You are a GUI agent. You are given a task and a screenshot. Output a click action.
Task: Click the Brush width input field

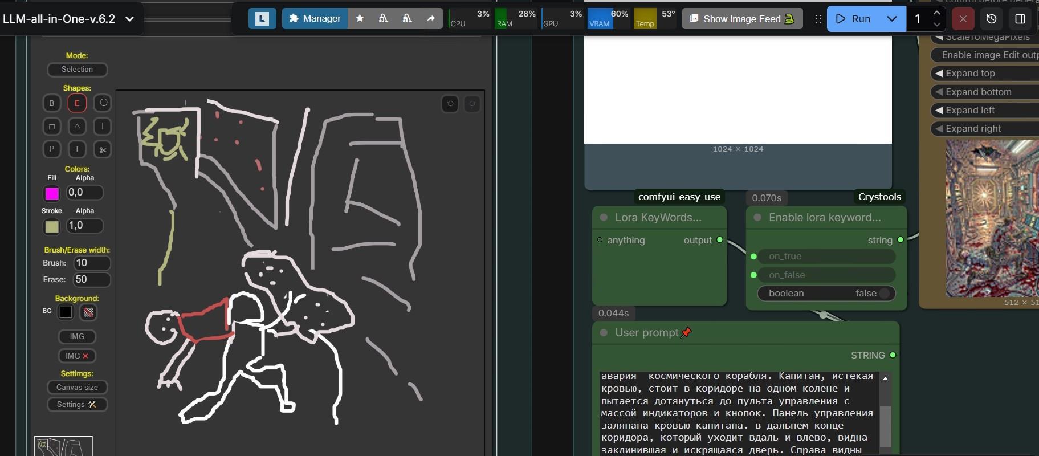[x=91, y=263]
